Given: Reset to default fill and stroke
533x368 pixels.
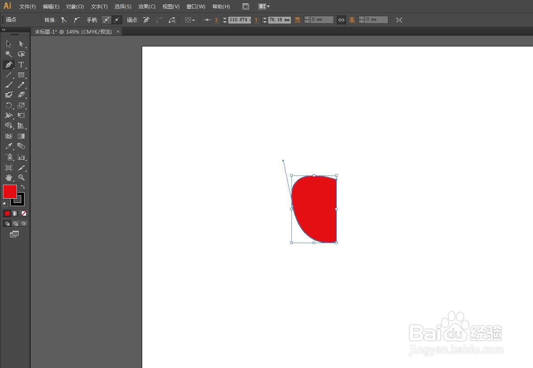Looking at the screenshot, I should pos(5,204).
